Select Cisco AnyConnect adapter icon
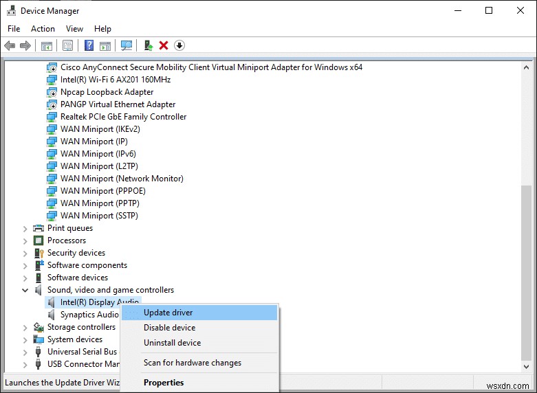This screenshot has height=393, width=537. (52, 67)
